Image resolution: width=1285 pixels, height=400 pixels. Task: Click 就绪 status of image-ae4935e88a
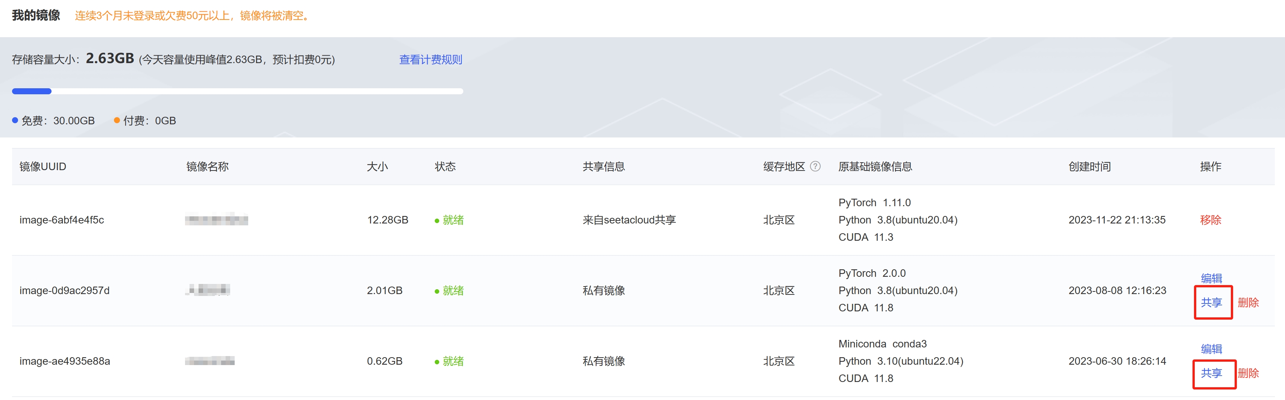(x=449, y=361)
